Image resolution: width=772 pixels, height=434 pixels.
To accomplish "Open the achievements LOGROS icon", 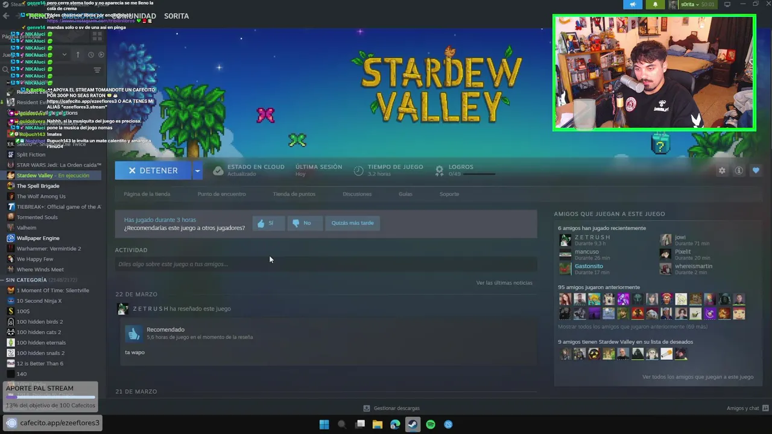I will [x=439, y=171].
